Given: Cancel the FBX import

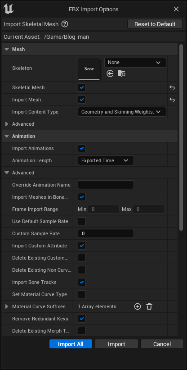Looking at the screenshot, I should (x=162, y=344).
